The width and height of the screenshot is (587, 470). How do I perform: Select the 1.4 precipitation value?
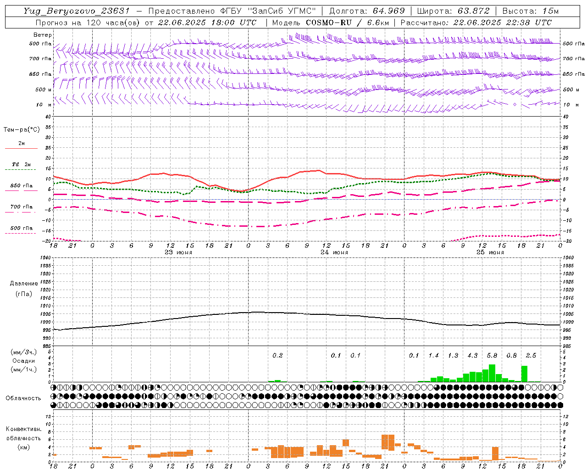pos(433,356)
